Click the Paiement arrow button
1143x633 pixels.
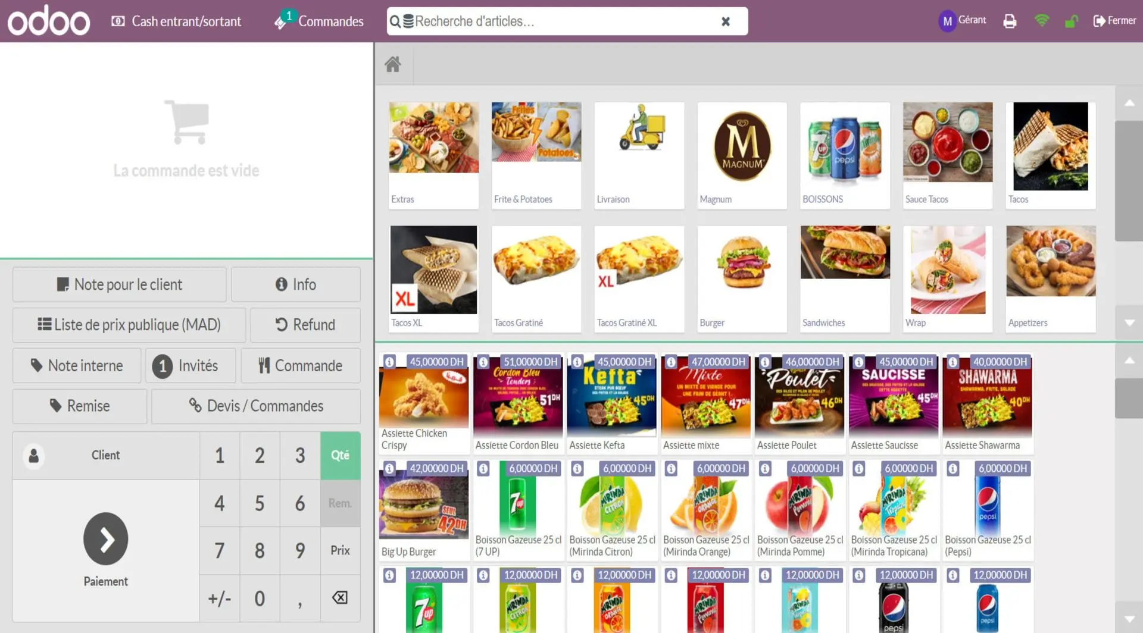[105, 538]
